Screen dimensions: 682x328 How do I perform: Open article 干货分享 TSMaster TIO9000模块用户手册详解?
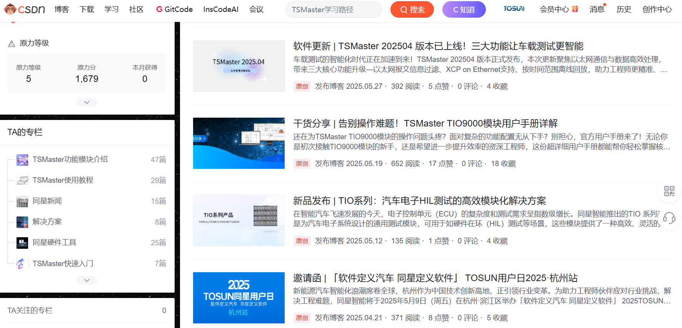(425, 123)
